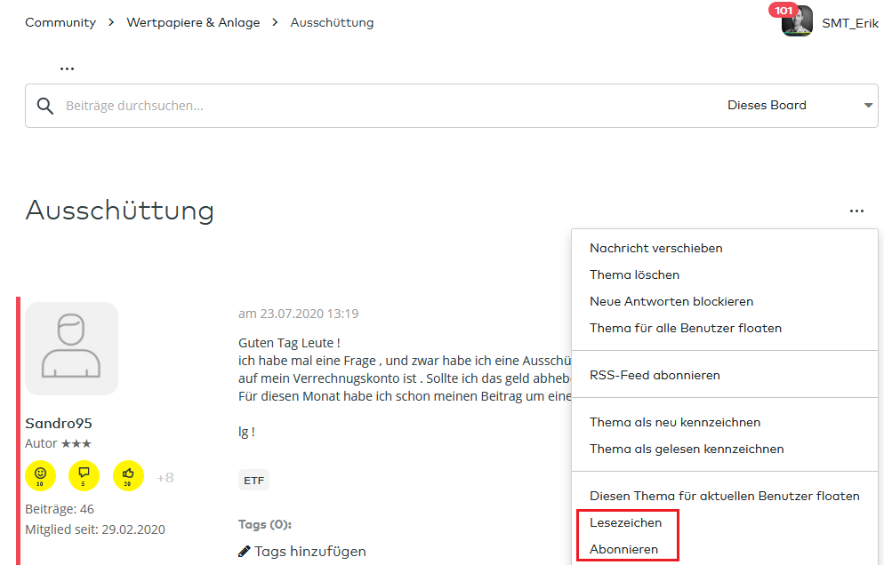Open the Community breadcrumb link
Screen dimensions: 884x565
pos(60,23)
